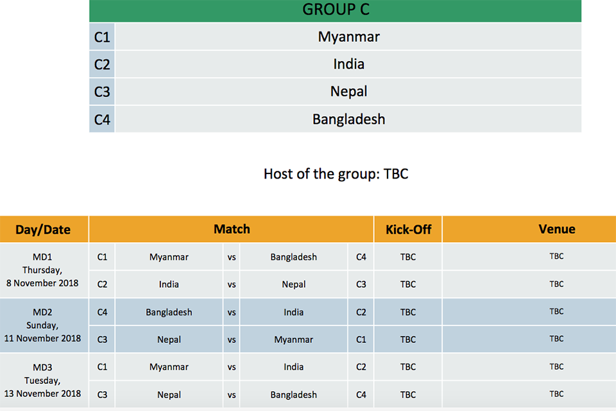Viewport: 616px width, 411px height.
Task: Click the venue TBC for Myanmar vs Bangladesh
Action: coord(556,256)
